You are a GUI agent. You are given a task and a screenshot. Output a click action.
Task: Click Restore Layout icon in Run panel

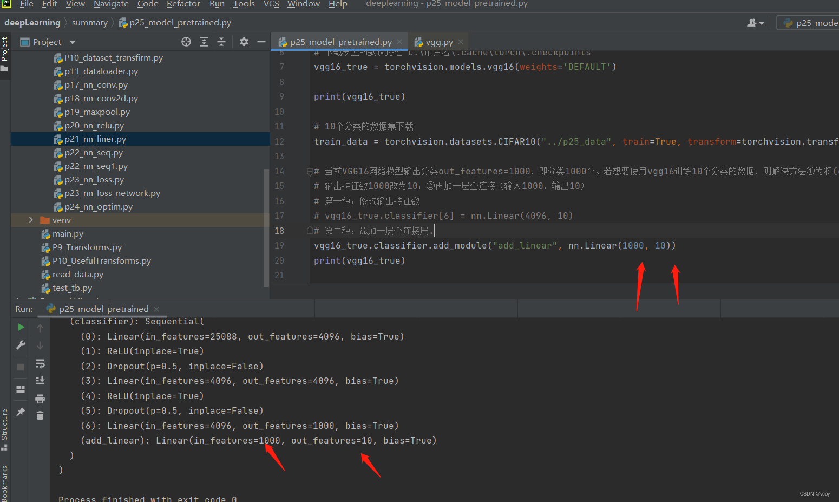click(21, 389)
